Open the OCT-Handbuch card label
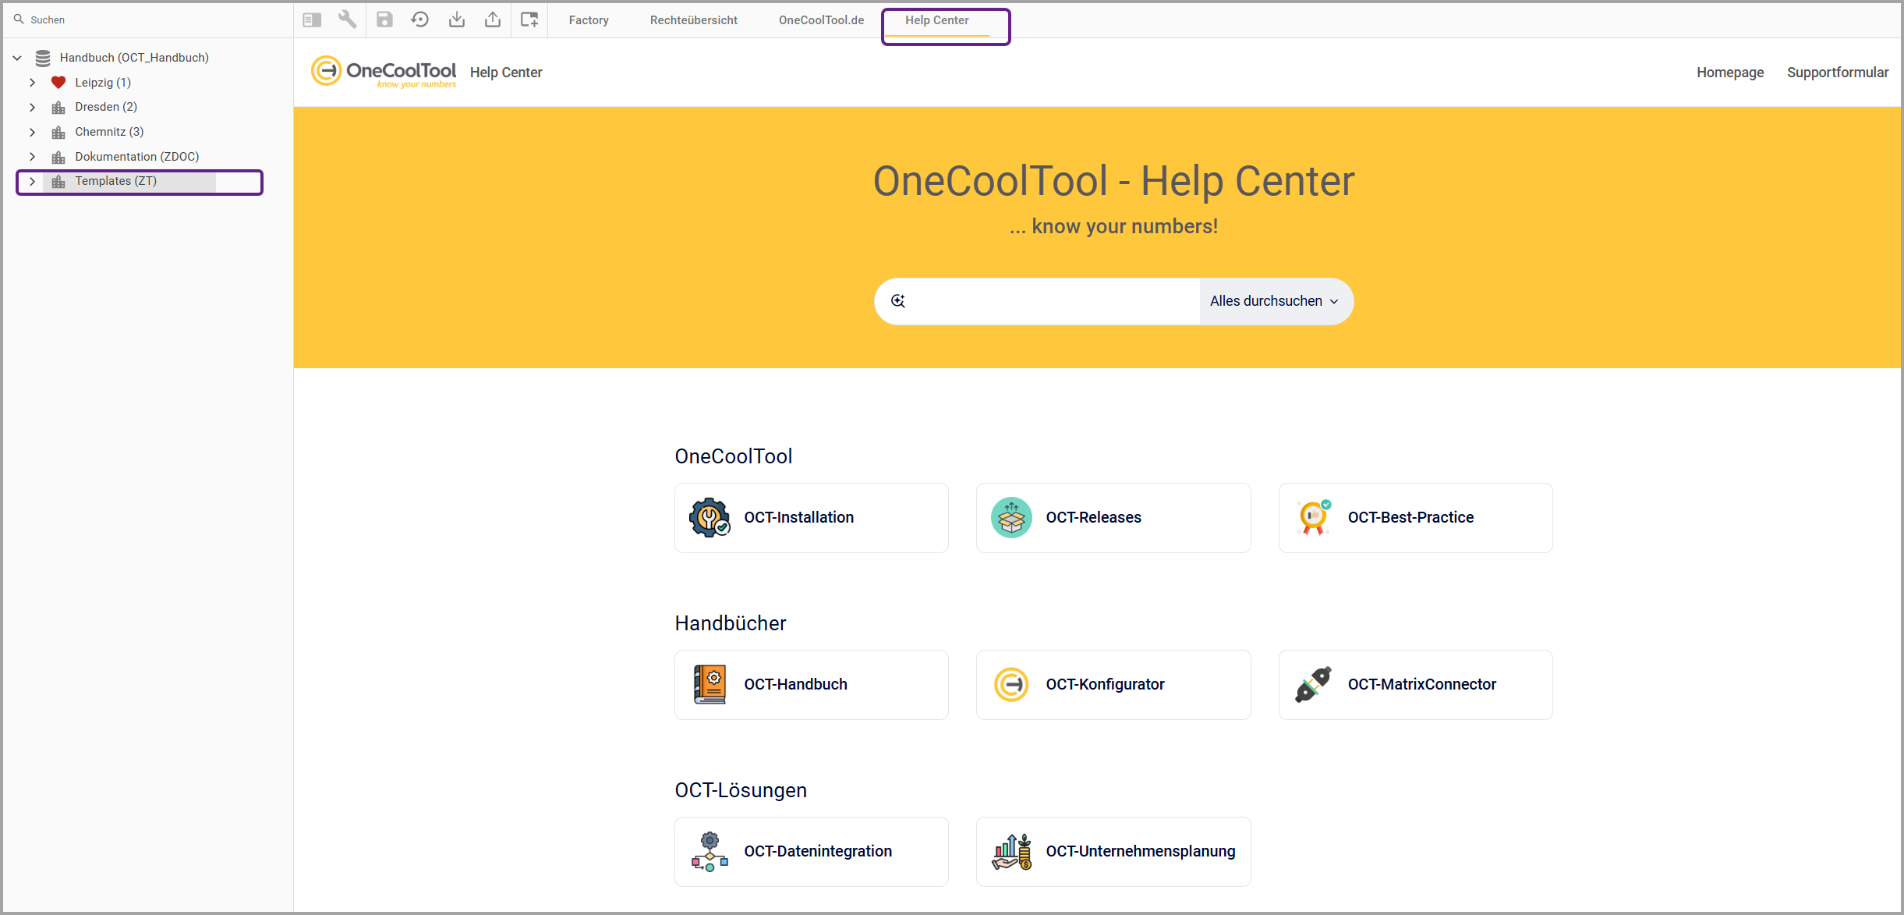1904x915 pixels. [x=796, y=684]
